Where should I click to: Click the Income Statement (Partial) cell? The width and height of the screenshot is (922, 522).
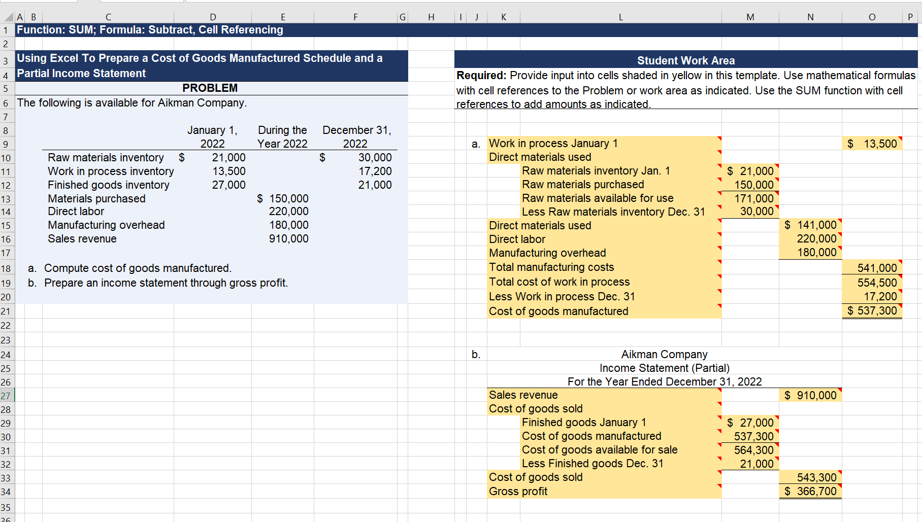coord(664,368)
